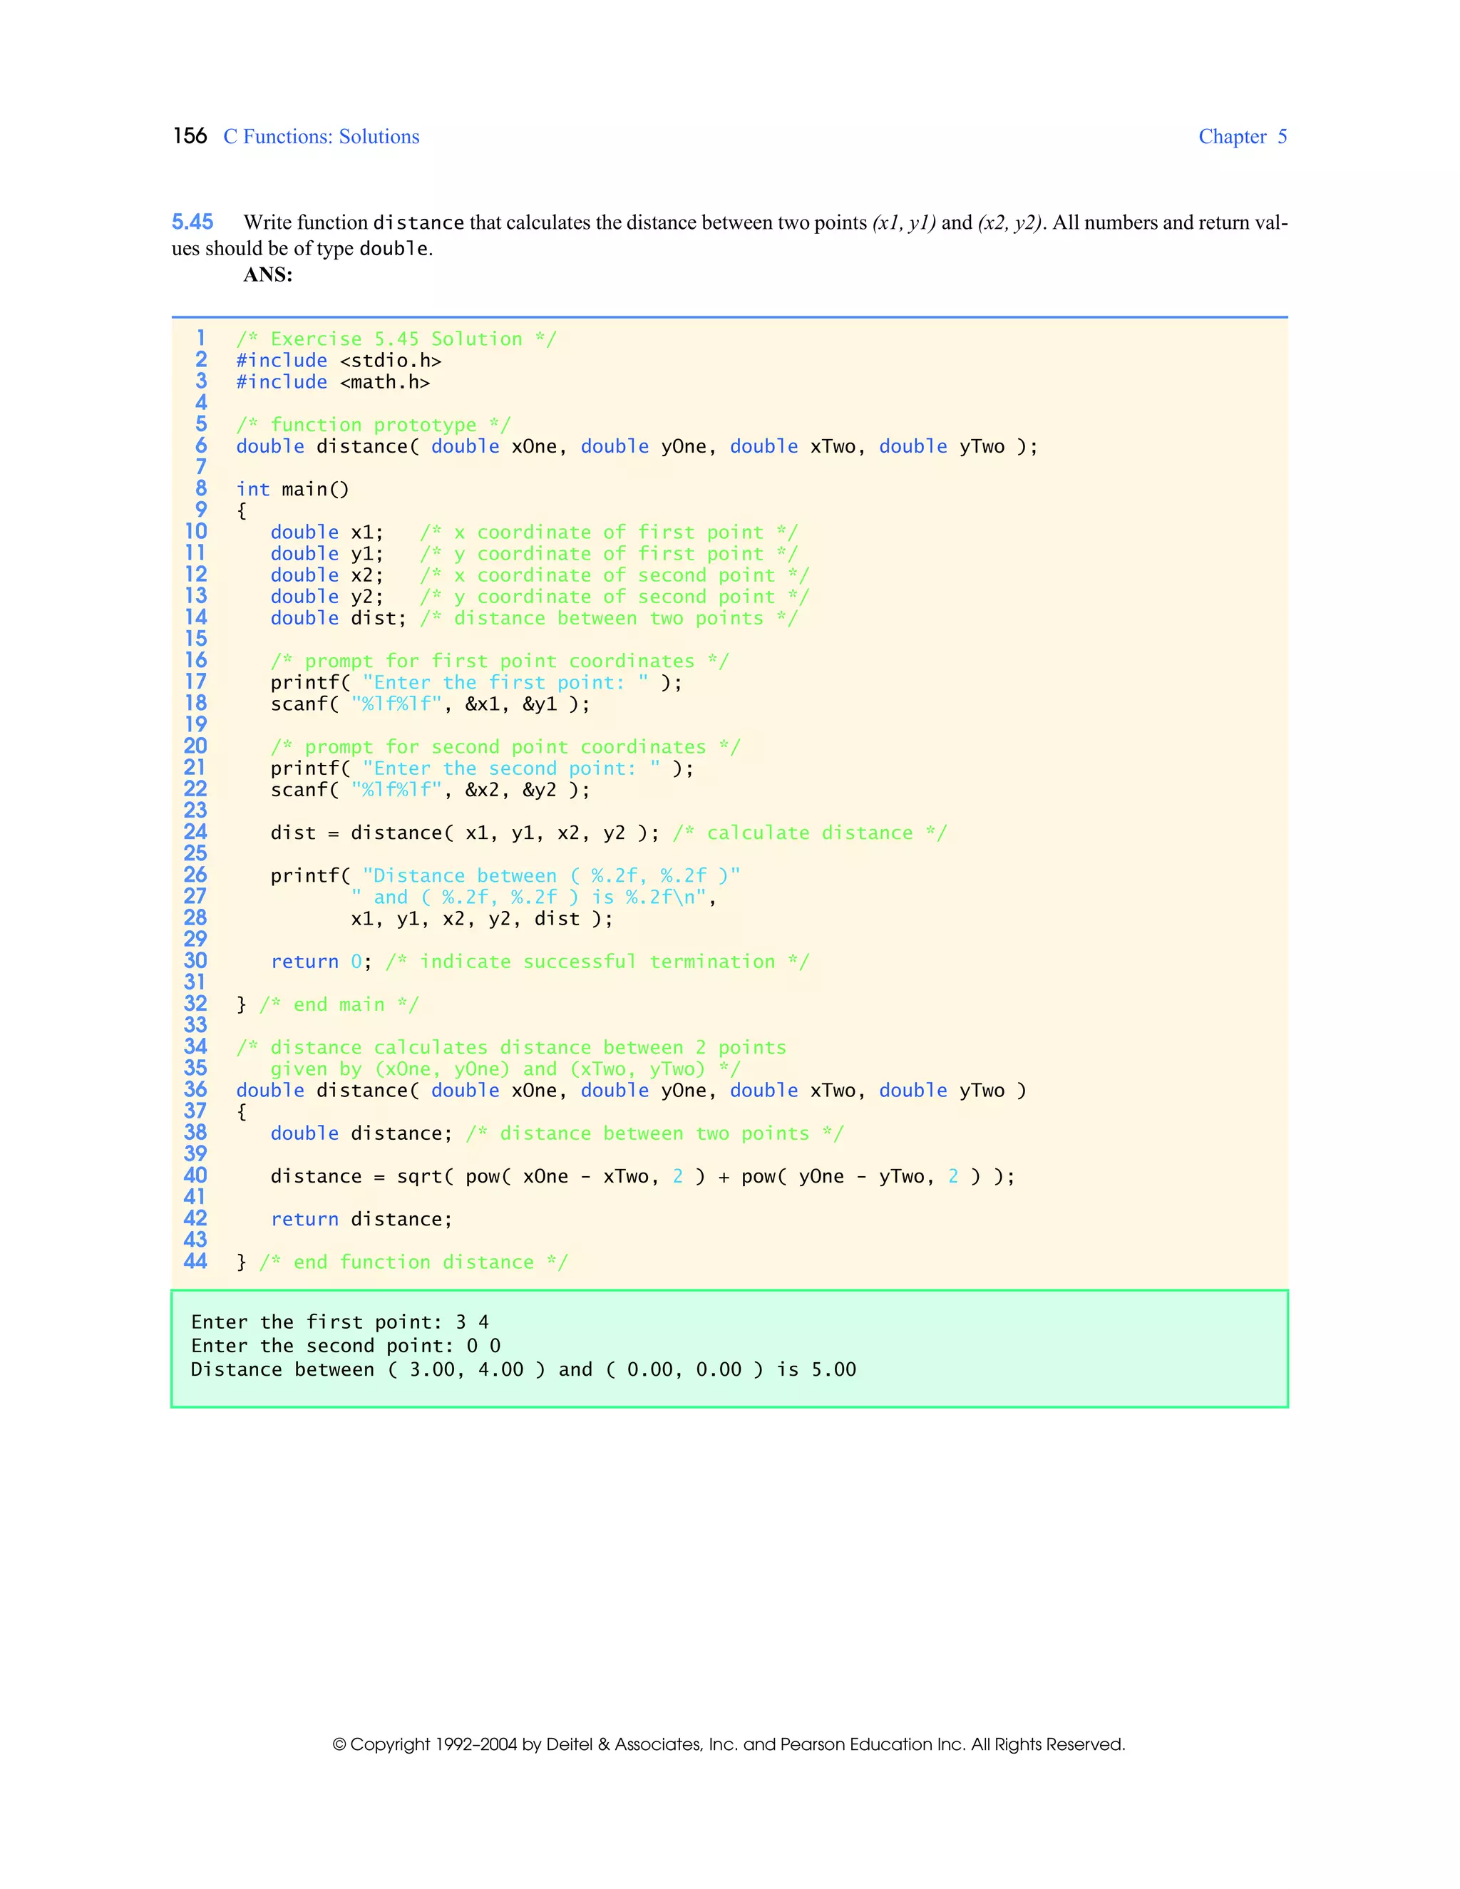Click the page number 156
The width and height of the screenshot is (1460, 1889).
point(190,135)
